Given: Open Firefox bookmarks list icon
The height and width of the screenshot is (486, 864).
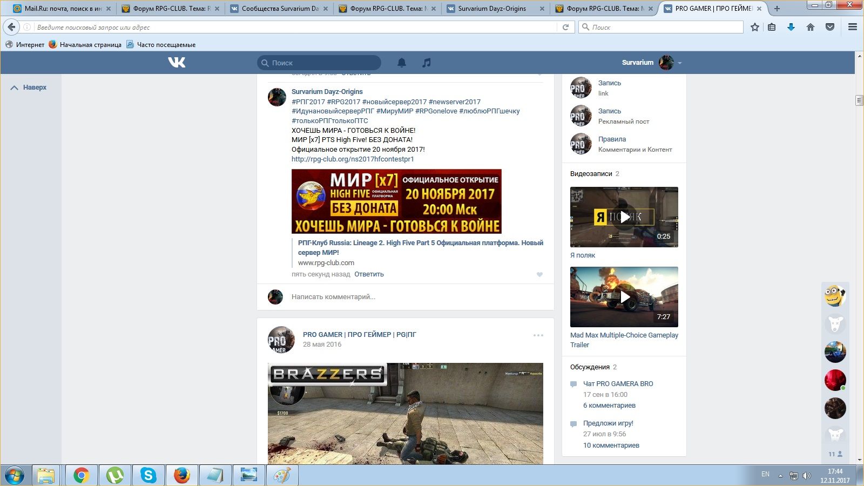Looking at the screenshot, I should coord(772,27).
